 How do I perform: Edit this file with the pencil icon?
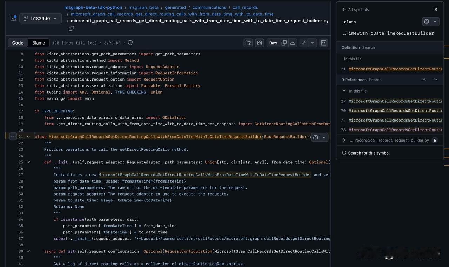coord(304,43)
